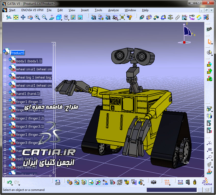Click the Explode assembly icon
This screenshot has height=195, width=216.
coord(122,17)
